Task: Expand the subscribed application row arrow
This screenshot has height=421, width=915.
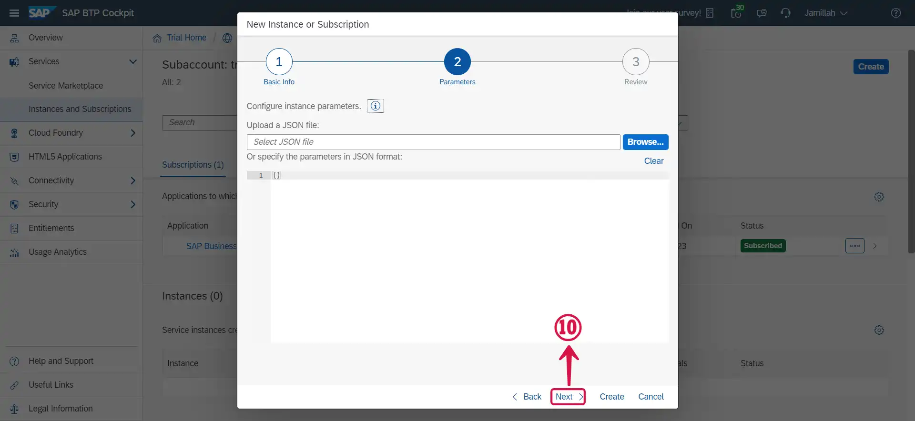Action: 875,246
